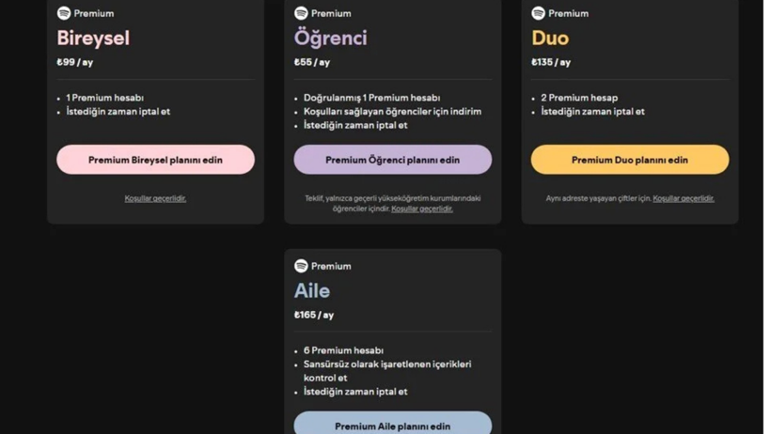Follow the Koşullar geçerlidir link in Duo card

pos(684,198)
